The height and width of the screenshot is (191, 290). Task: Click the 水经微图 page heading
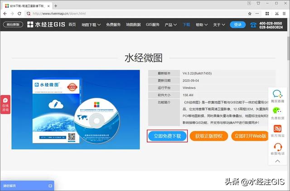point(144,58)
